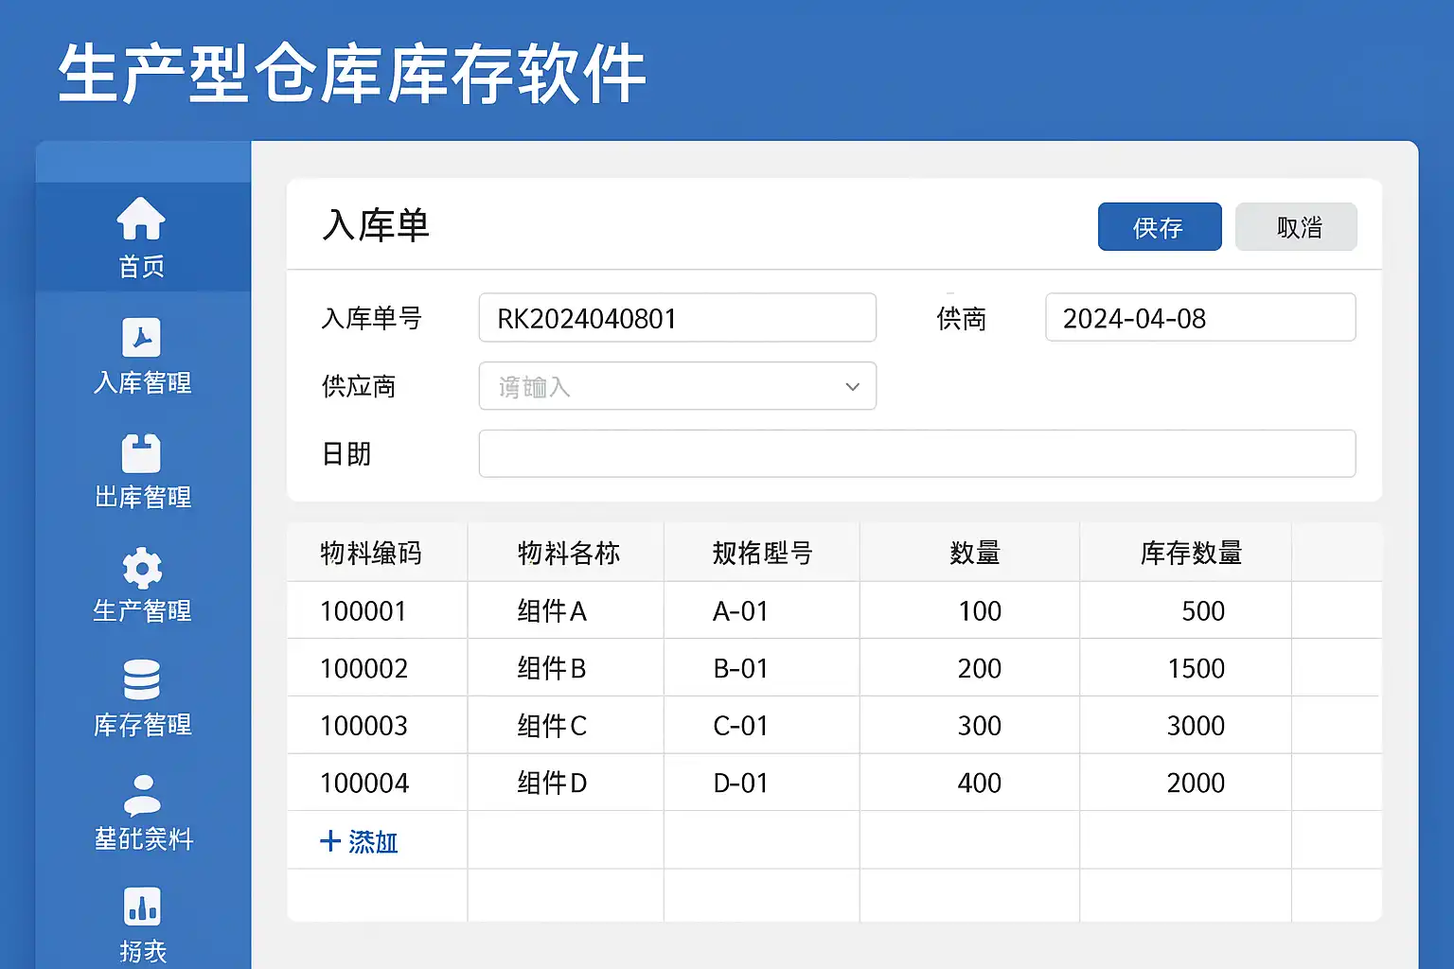This screenshot has height=969, width=1454.
Task: Select the C-01 specification cell
Action: pyautogui.click(x=740, y=726)
